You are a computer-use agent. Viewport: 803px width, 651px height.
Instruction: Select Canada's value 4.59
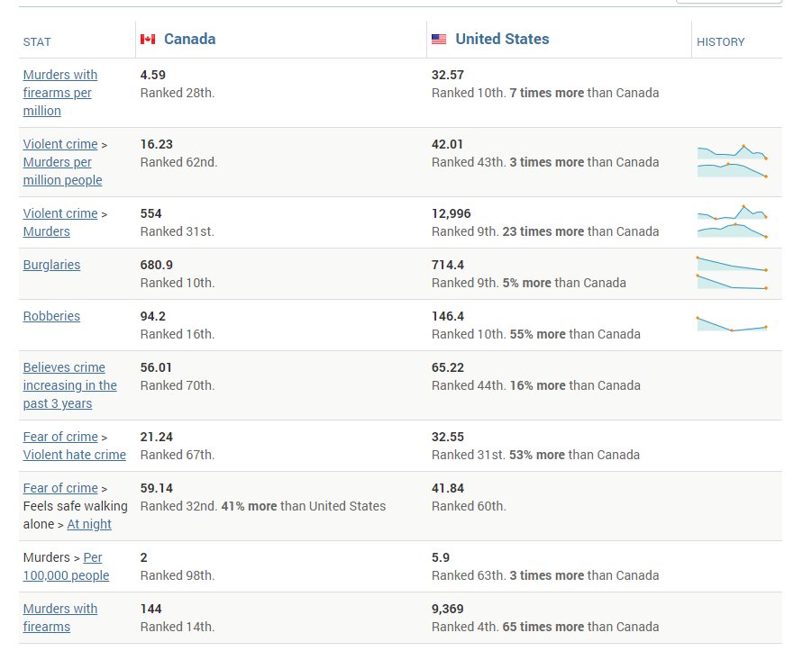click(x=152, y=75)
